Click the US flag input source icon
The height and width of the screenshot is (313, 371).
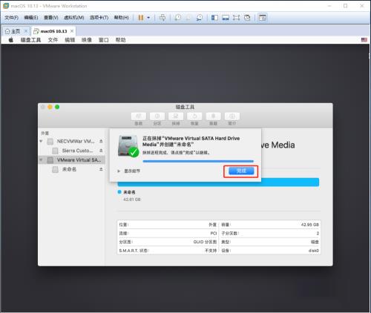click(364, 40)
